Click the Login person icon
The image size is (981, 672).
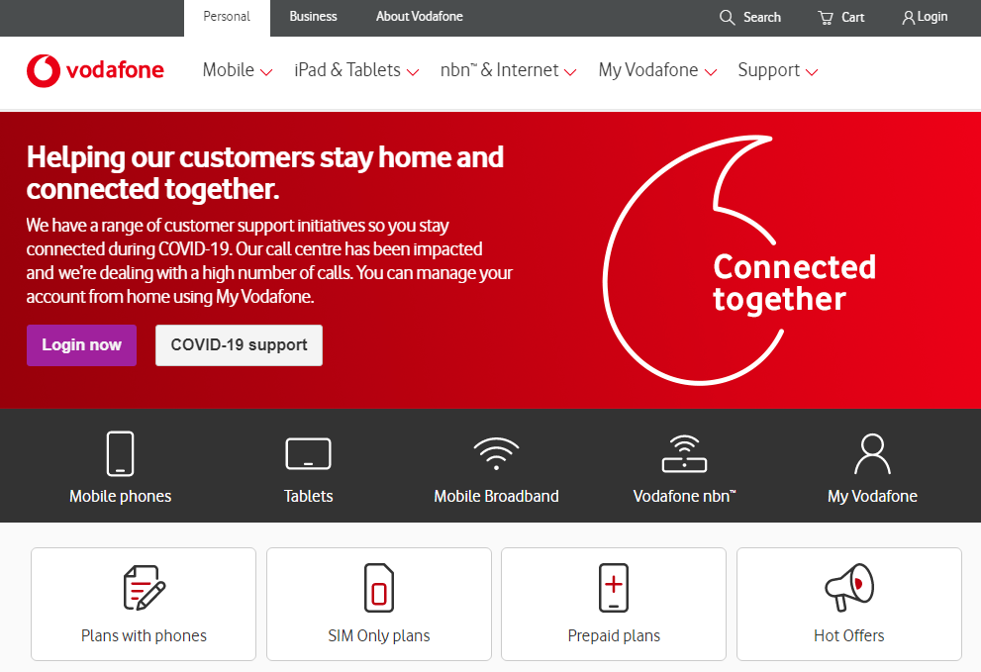coord(908,18)
